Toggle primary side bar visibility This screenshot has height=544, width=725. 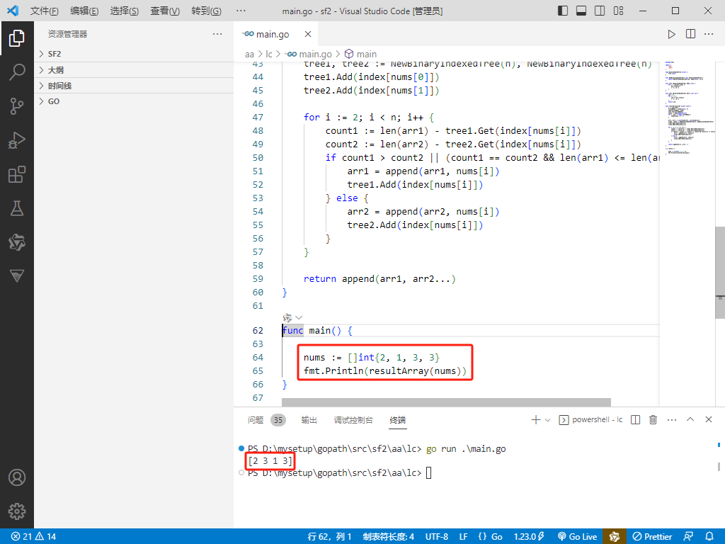click(x=563, y=11)
